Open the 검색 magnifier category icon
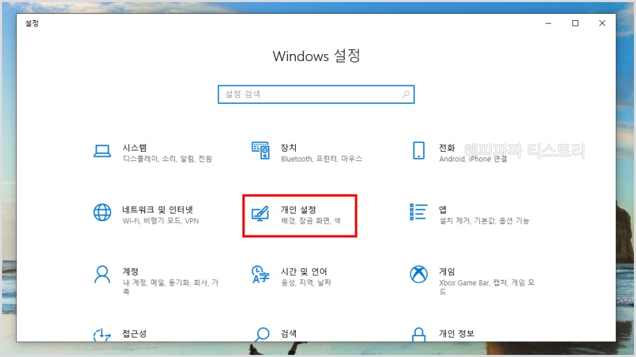Viewport: 636px width, 357px height. pos(262,334)
